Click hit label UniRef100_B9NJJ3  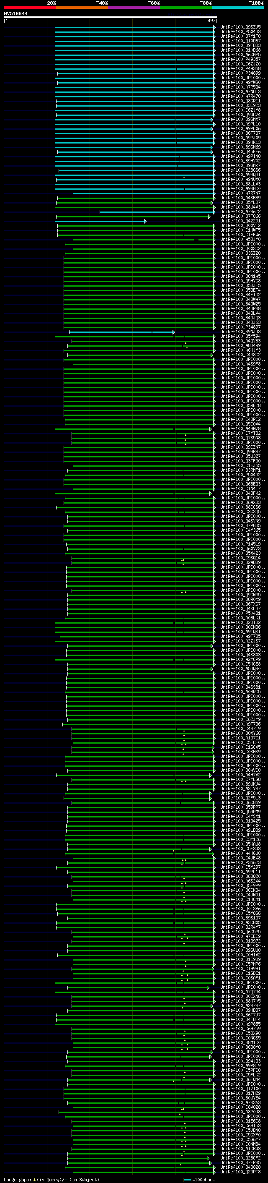pos(240,332)
